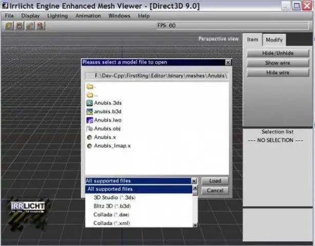
Task: Click the FPS 60 status field
Action: (x=232, y=26)
